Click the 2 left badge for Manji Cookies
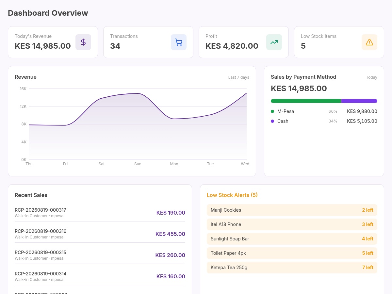Screen dimensions: 392x294 pyautogui.click(x=367, y=210)
